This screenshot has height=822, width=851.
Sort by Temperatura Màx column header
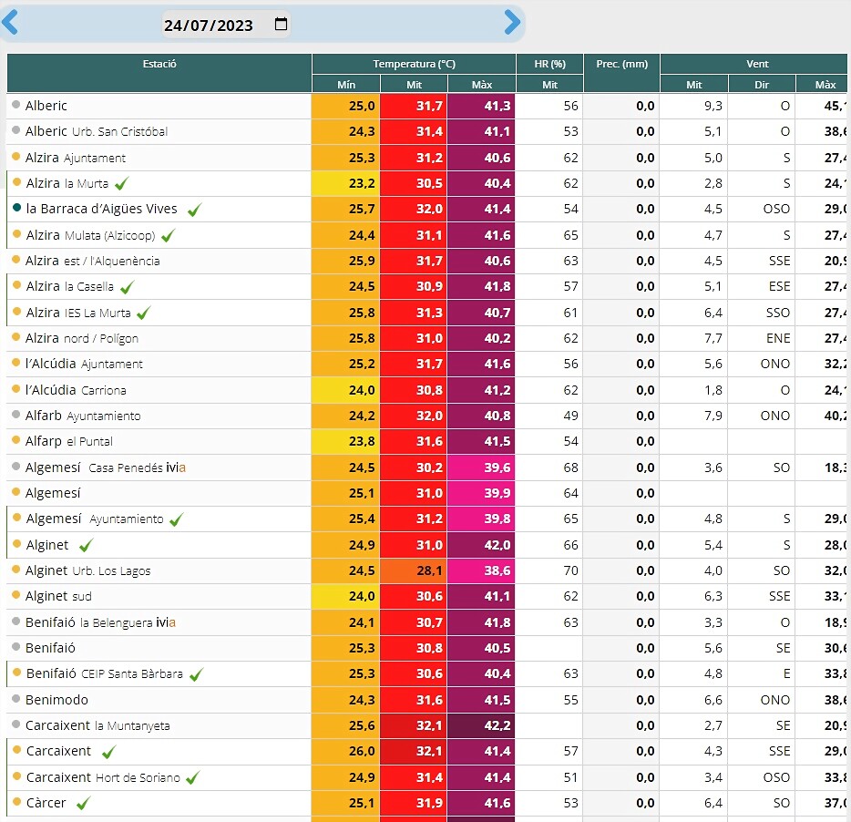tap(482, 84)
